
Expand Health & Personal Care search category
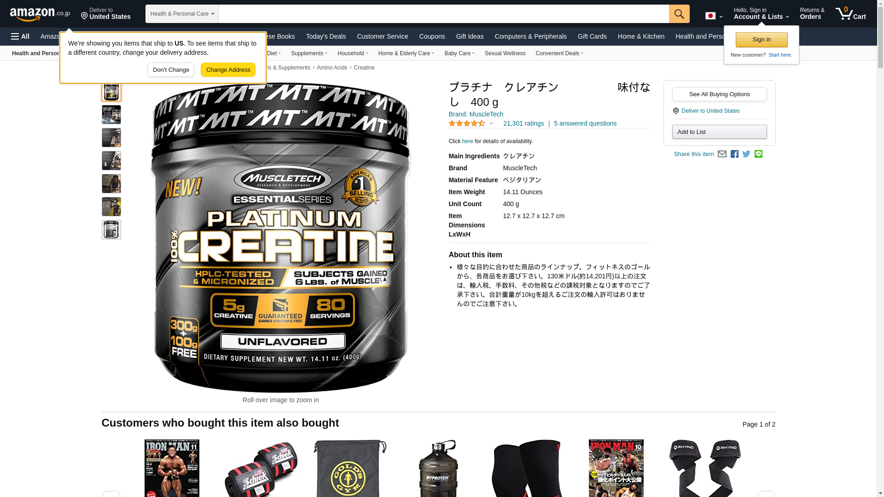coord(182,14)
